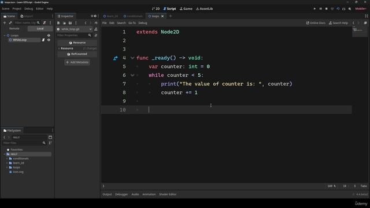370x208 pixels.
Task: Switch to Local scene tree
Action: tap(40, 28)
